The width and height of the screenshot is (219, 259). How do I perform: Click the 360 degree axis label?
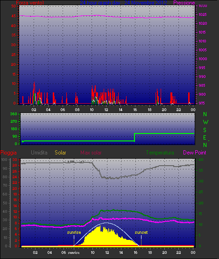click(x=14, y=114)
